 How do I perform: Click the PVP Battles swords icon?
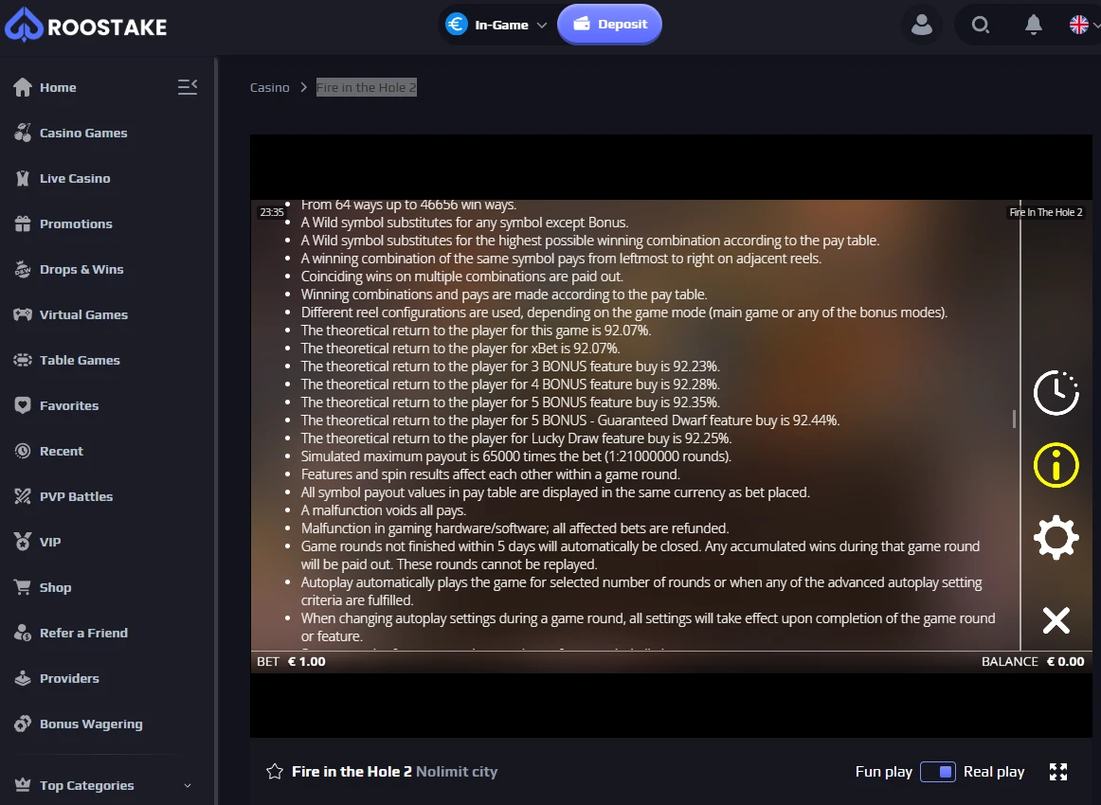tap(23, 496)
